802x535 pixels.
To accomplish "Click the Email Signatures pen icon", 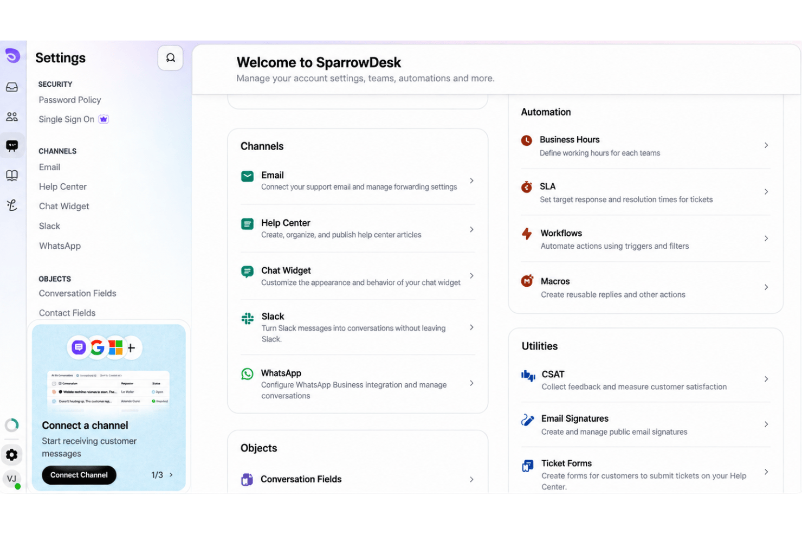I will pyautogui.click(x=528, y=420).
